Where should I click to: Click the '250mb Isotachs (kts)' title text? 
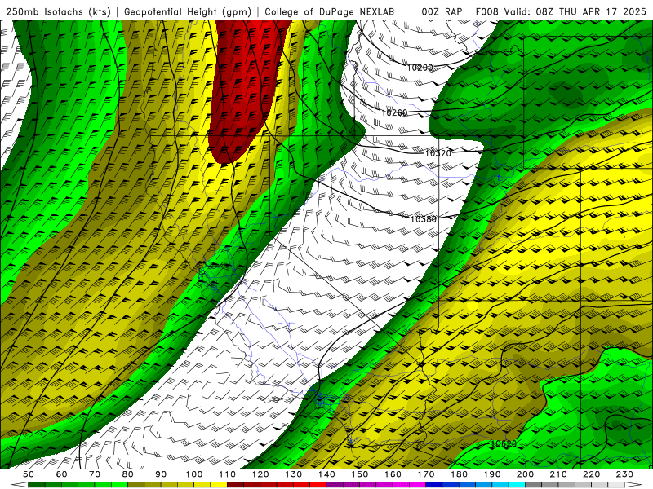point(59,12)
